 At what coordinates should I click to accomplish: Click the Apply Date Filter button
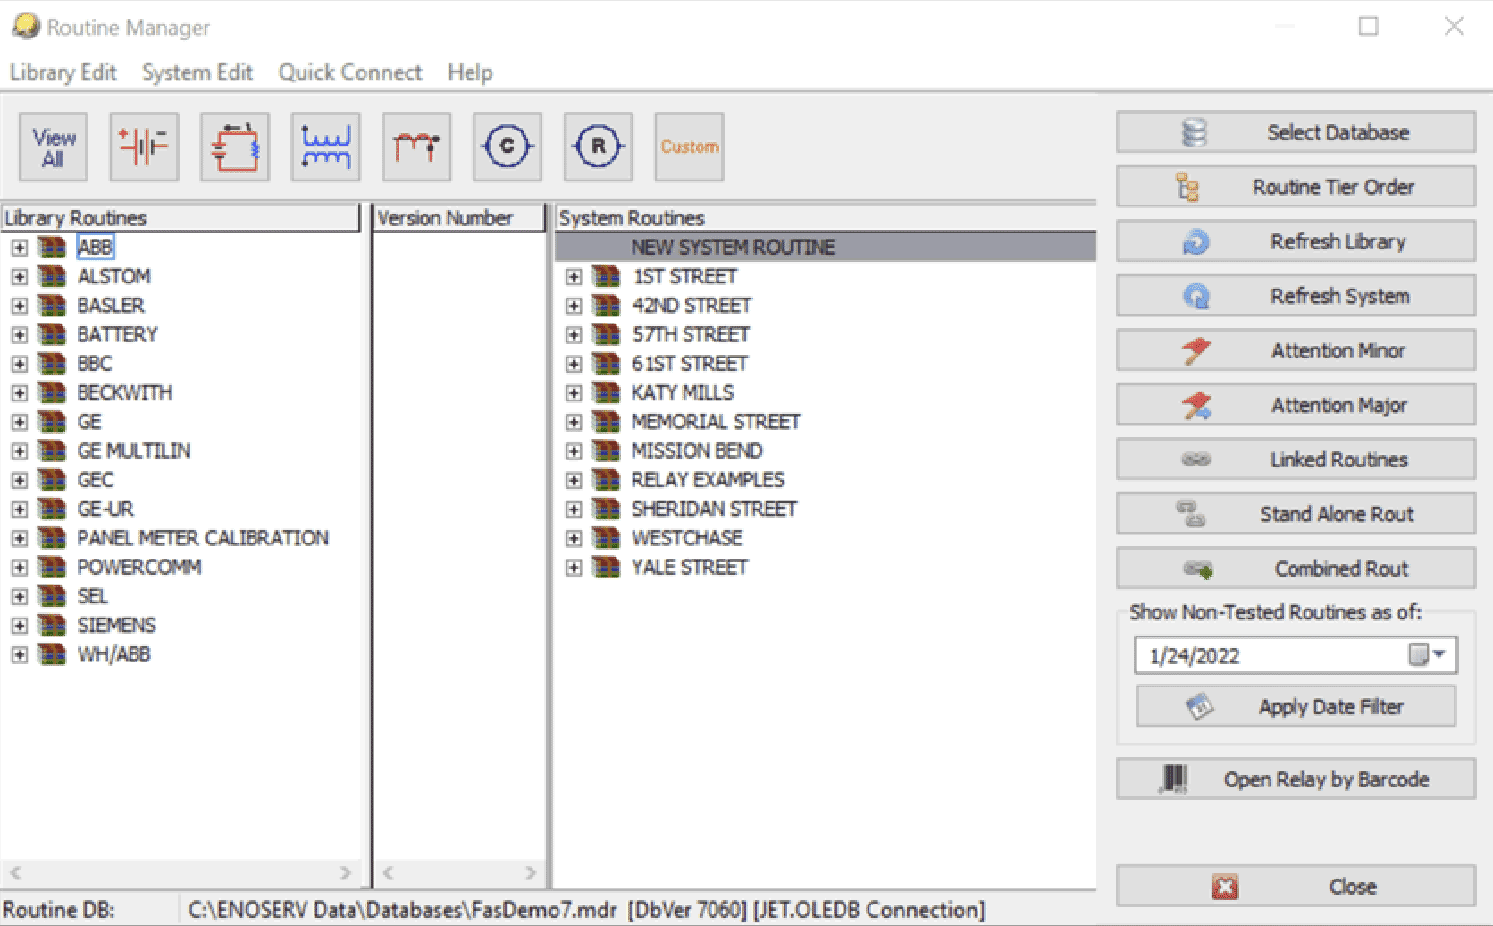point(1296,707)
